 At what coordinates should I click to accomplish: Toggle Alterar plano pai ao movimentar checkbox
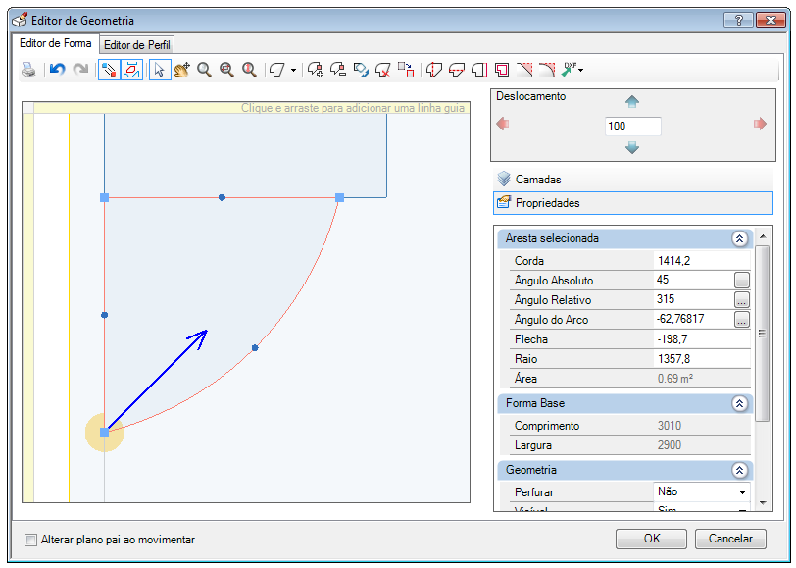(31, 540)
